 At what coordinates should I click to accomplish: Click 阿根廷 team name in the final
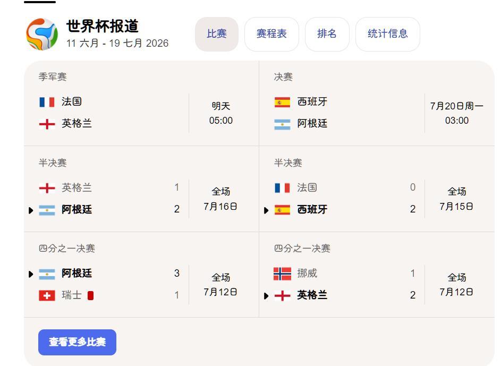(x=312, y=123)
